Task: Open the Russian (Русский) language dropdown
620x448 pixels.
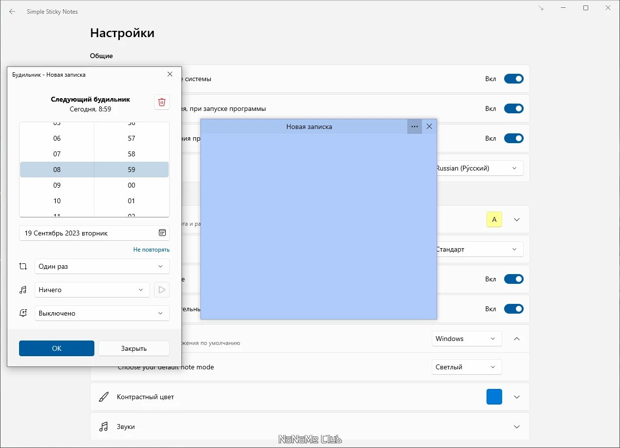Action: pyautogui.click(x=479, y=168)
